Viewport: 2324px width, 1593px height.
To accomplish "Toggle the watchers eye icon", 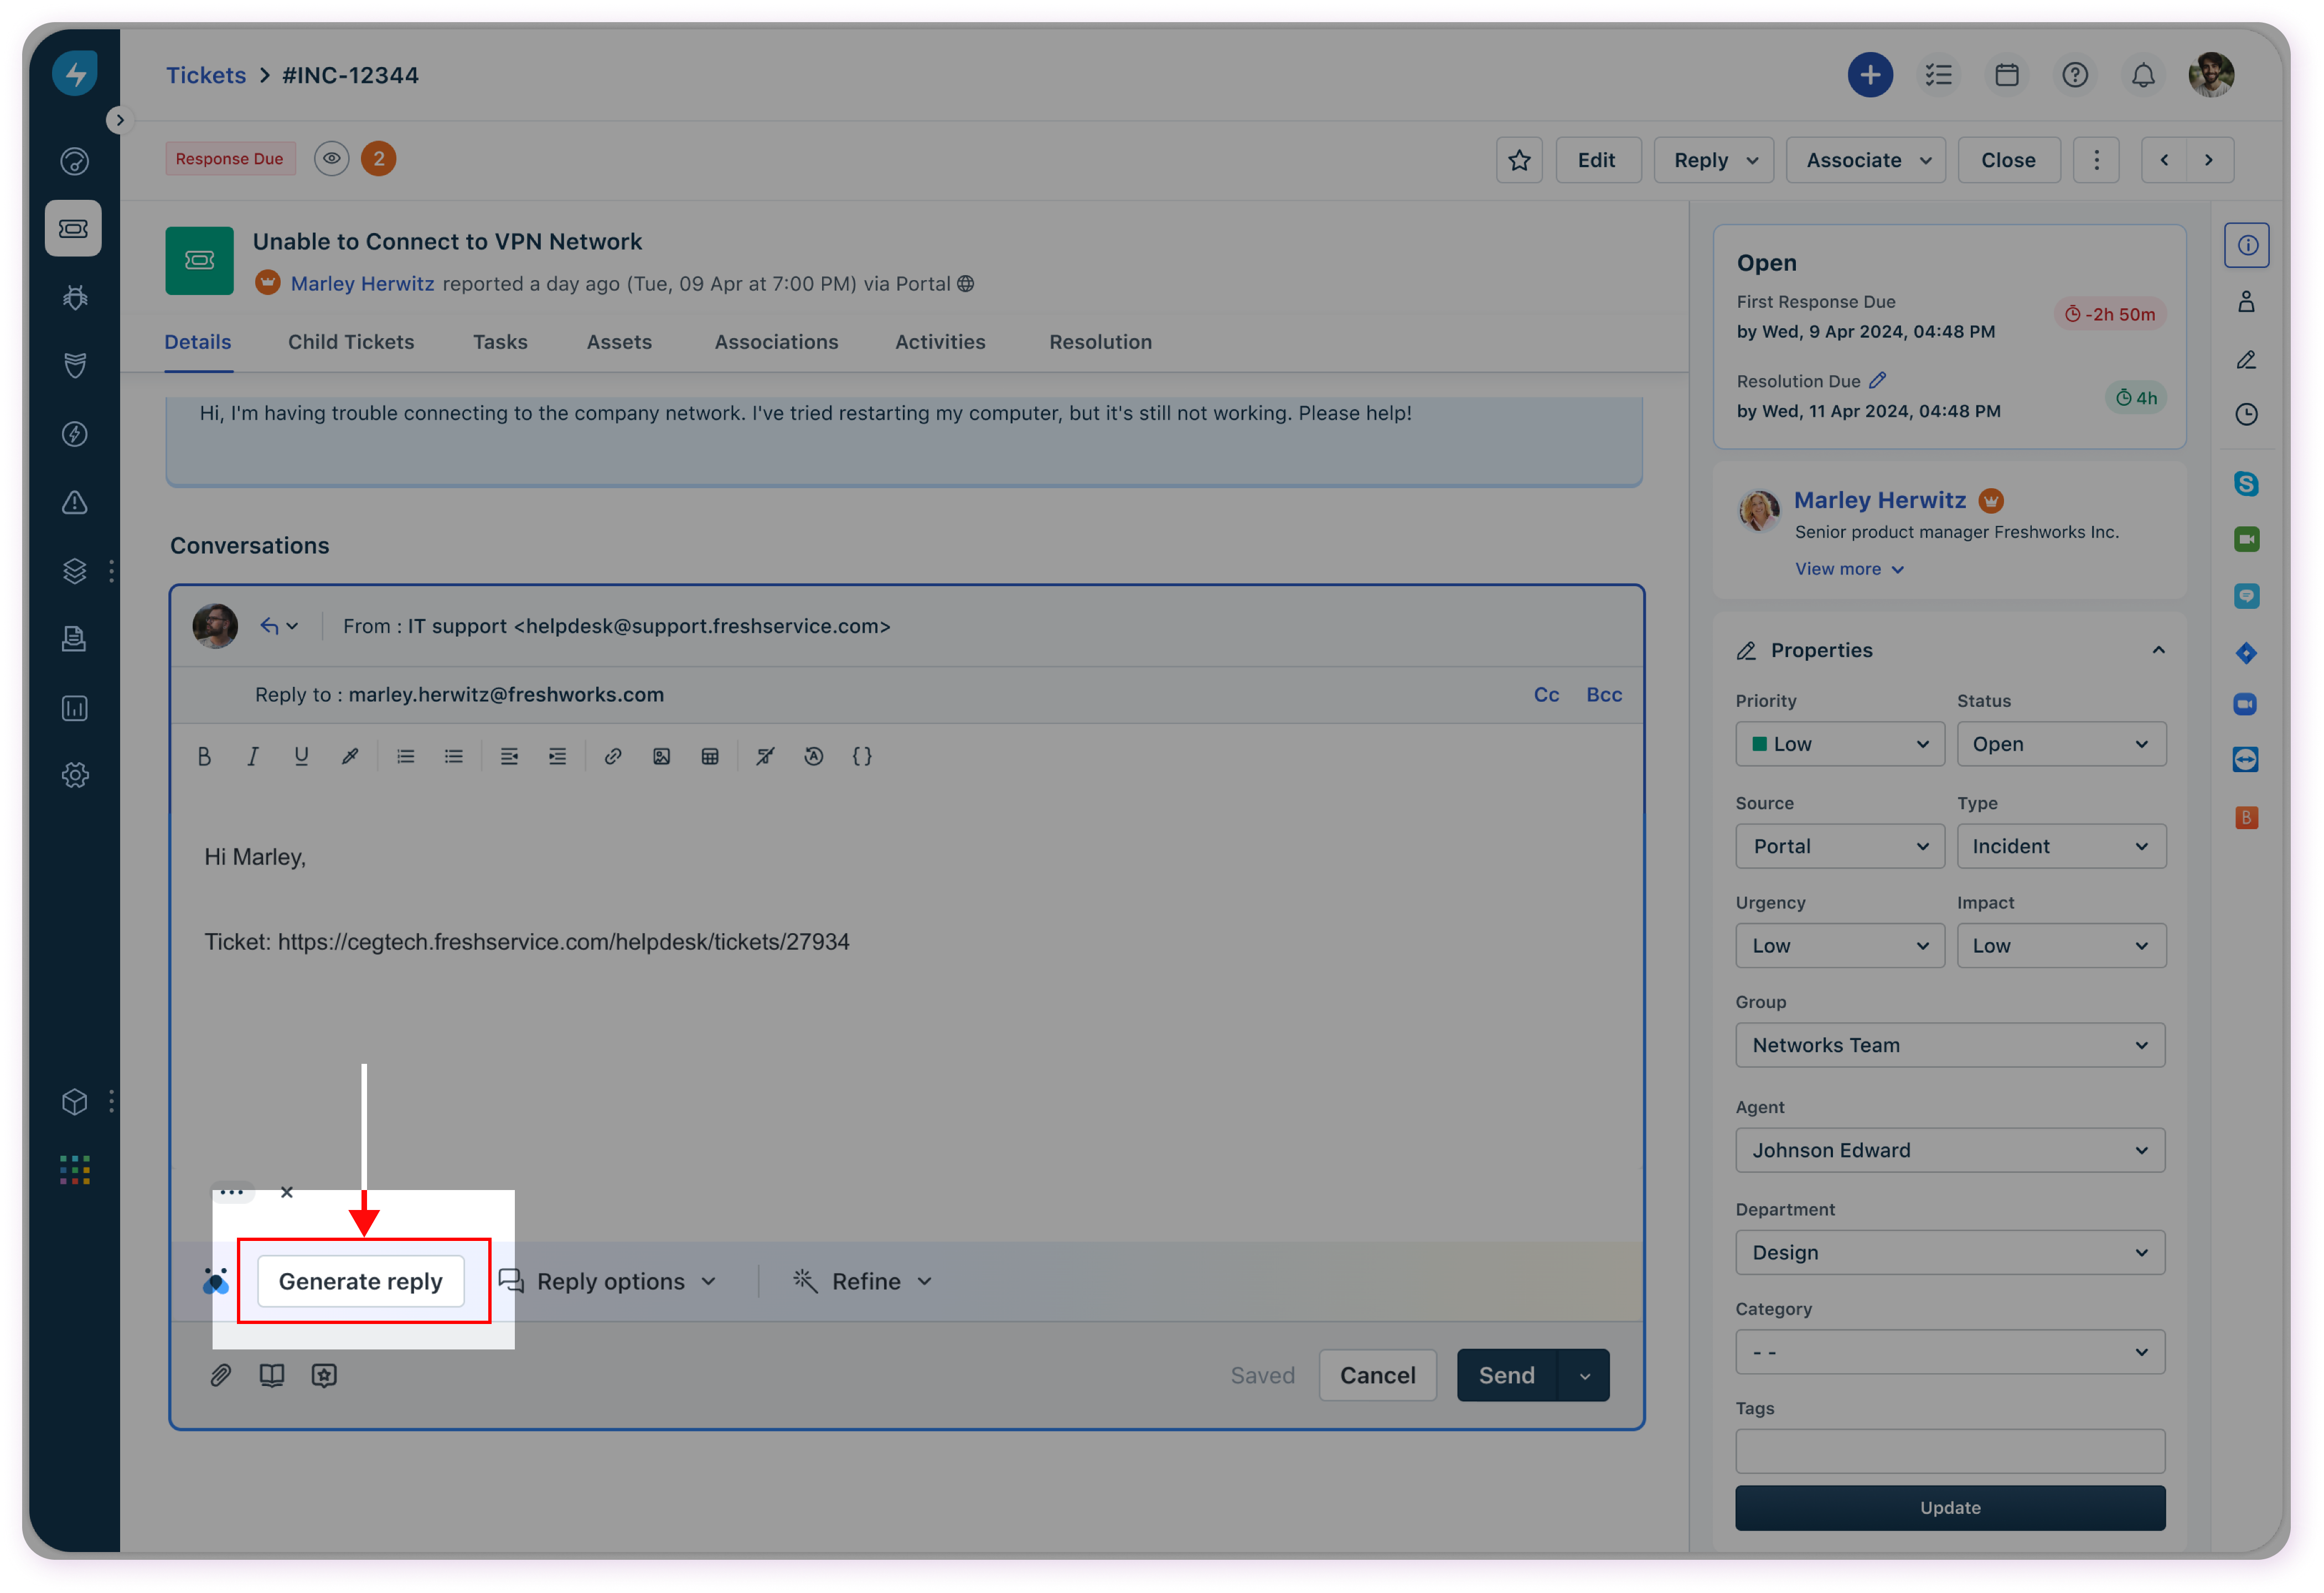I will pos(331,159).
